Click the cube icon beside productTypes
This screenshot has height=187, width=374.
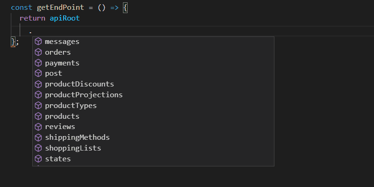point(39,106)
